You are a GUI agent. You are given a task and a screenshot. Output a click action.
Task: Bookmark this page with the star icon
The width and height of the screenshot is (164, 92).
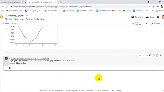[149, 7]
